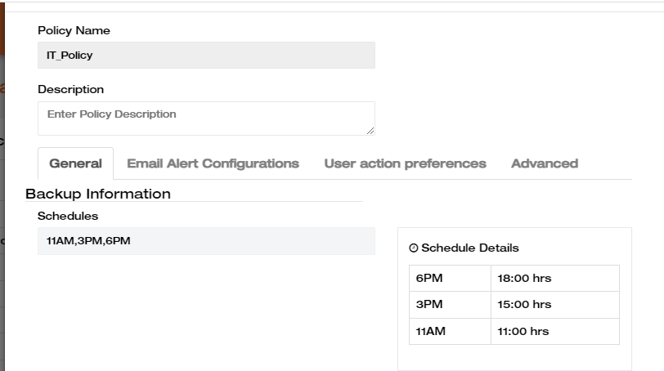Select the General tab
The width and height of the screenshot is (664, 371).
75,163
